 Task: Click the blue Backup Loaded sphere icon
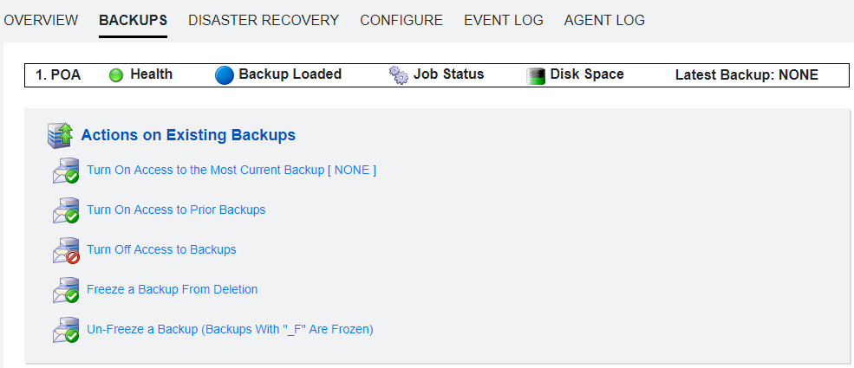tap(225, 75)
